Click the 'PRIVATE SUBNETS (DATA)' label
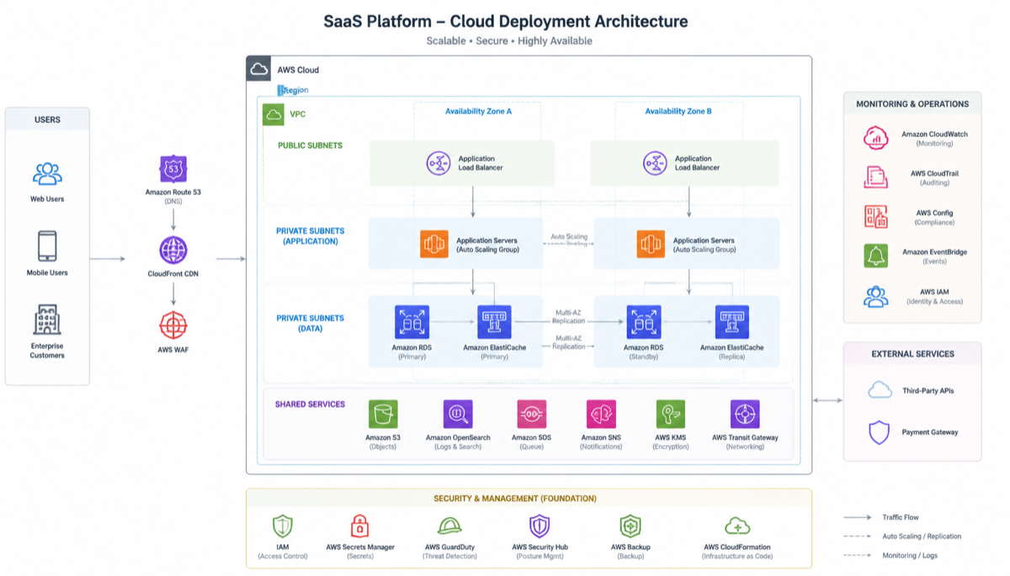 coord(310,323)
